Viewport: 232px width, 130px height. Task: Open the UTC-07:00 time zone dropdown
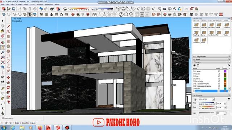pos(213,99)
